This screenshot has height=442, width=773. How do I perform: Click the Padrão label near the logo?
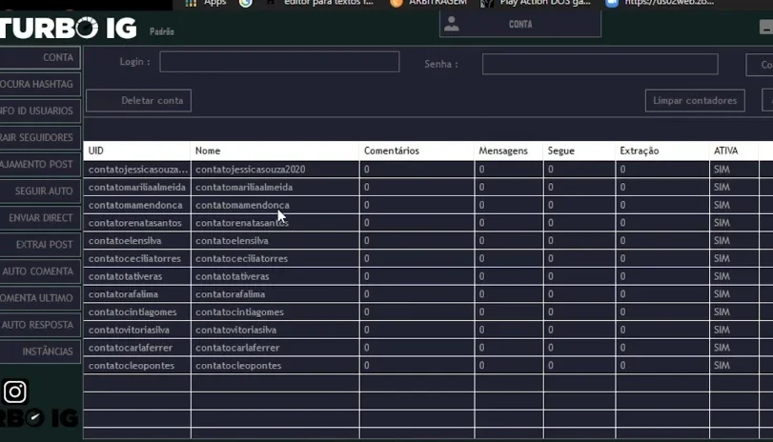pos(162,31)
